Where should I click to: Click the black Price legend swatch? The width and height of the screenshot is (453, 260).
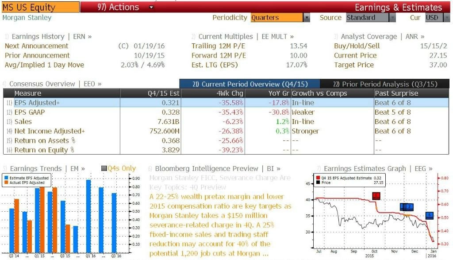click(x=318, y=182)
